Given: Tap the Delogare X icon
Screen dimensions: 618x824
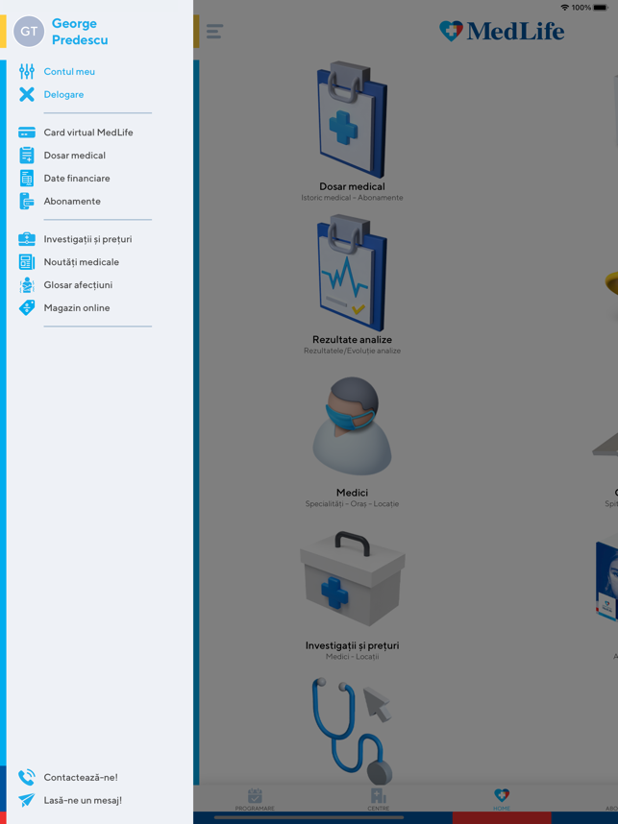Looking at the screenshot, I should coord(27,94).
